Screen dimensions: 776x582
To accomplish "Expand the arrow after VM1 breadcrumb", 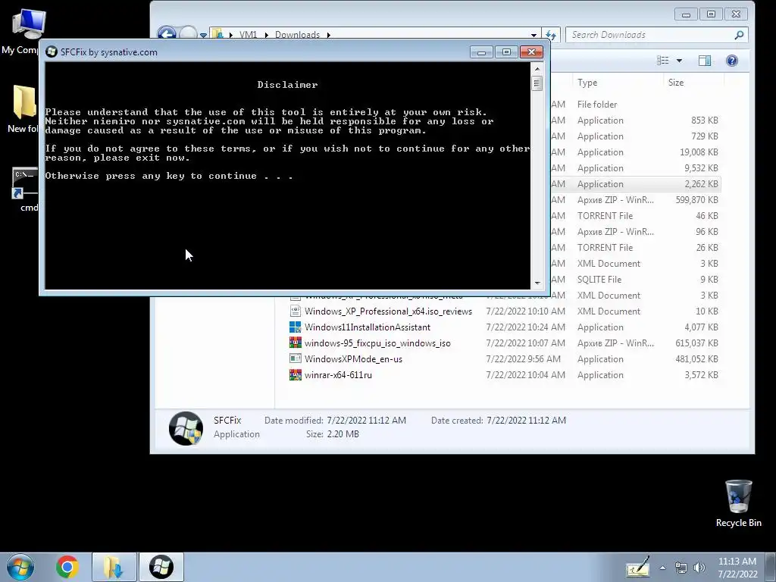I will click(266, 35).
